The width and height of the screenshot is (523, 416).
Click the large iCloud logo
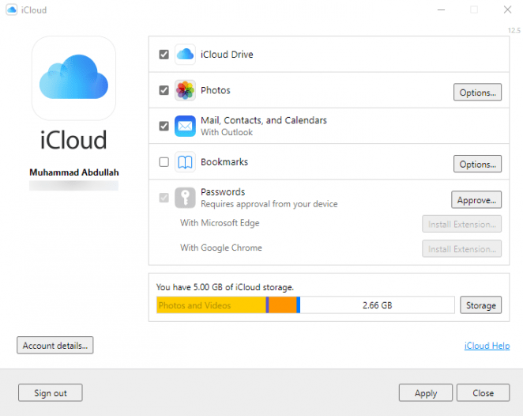73,78
